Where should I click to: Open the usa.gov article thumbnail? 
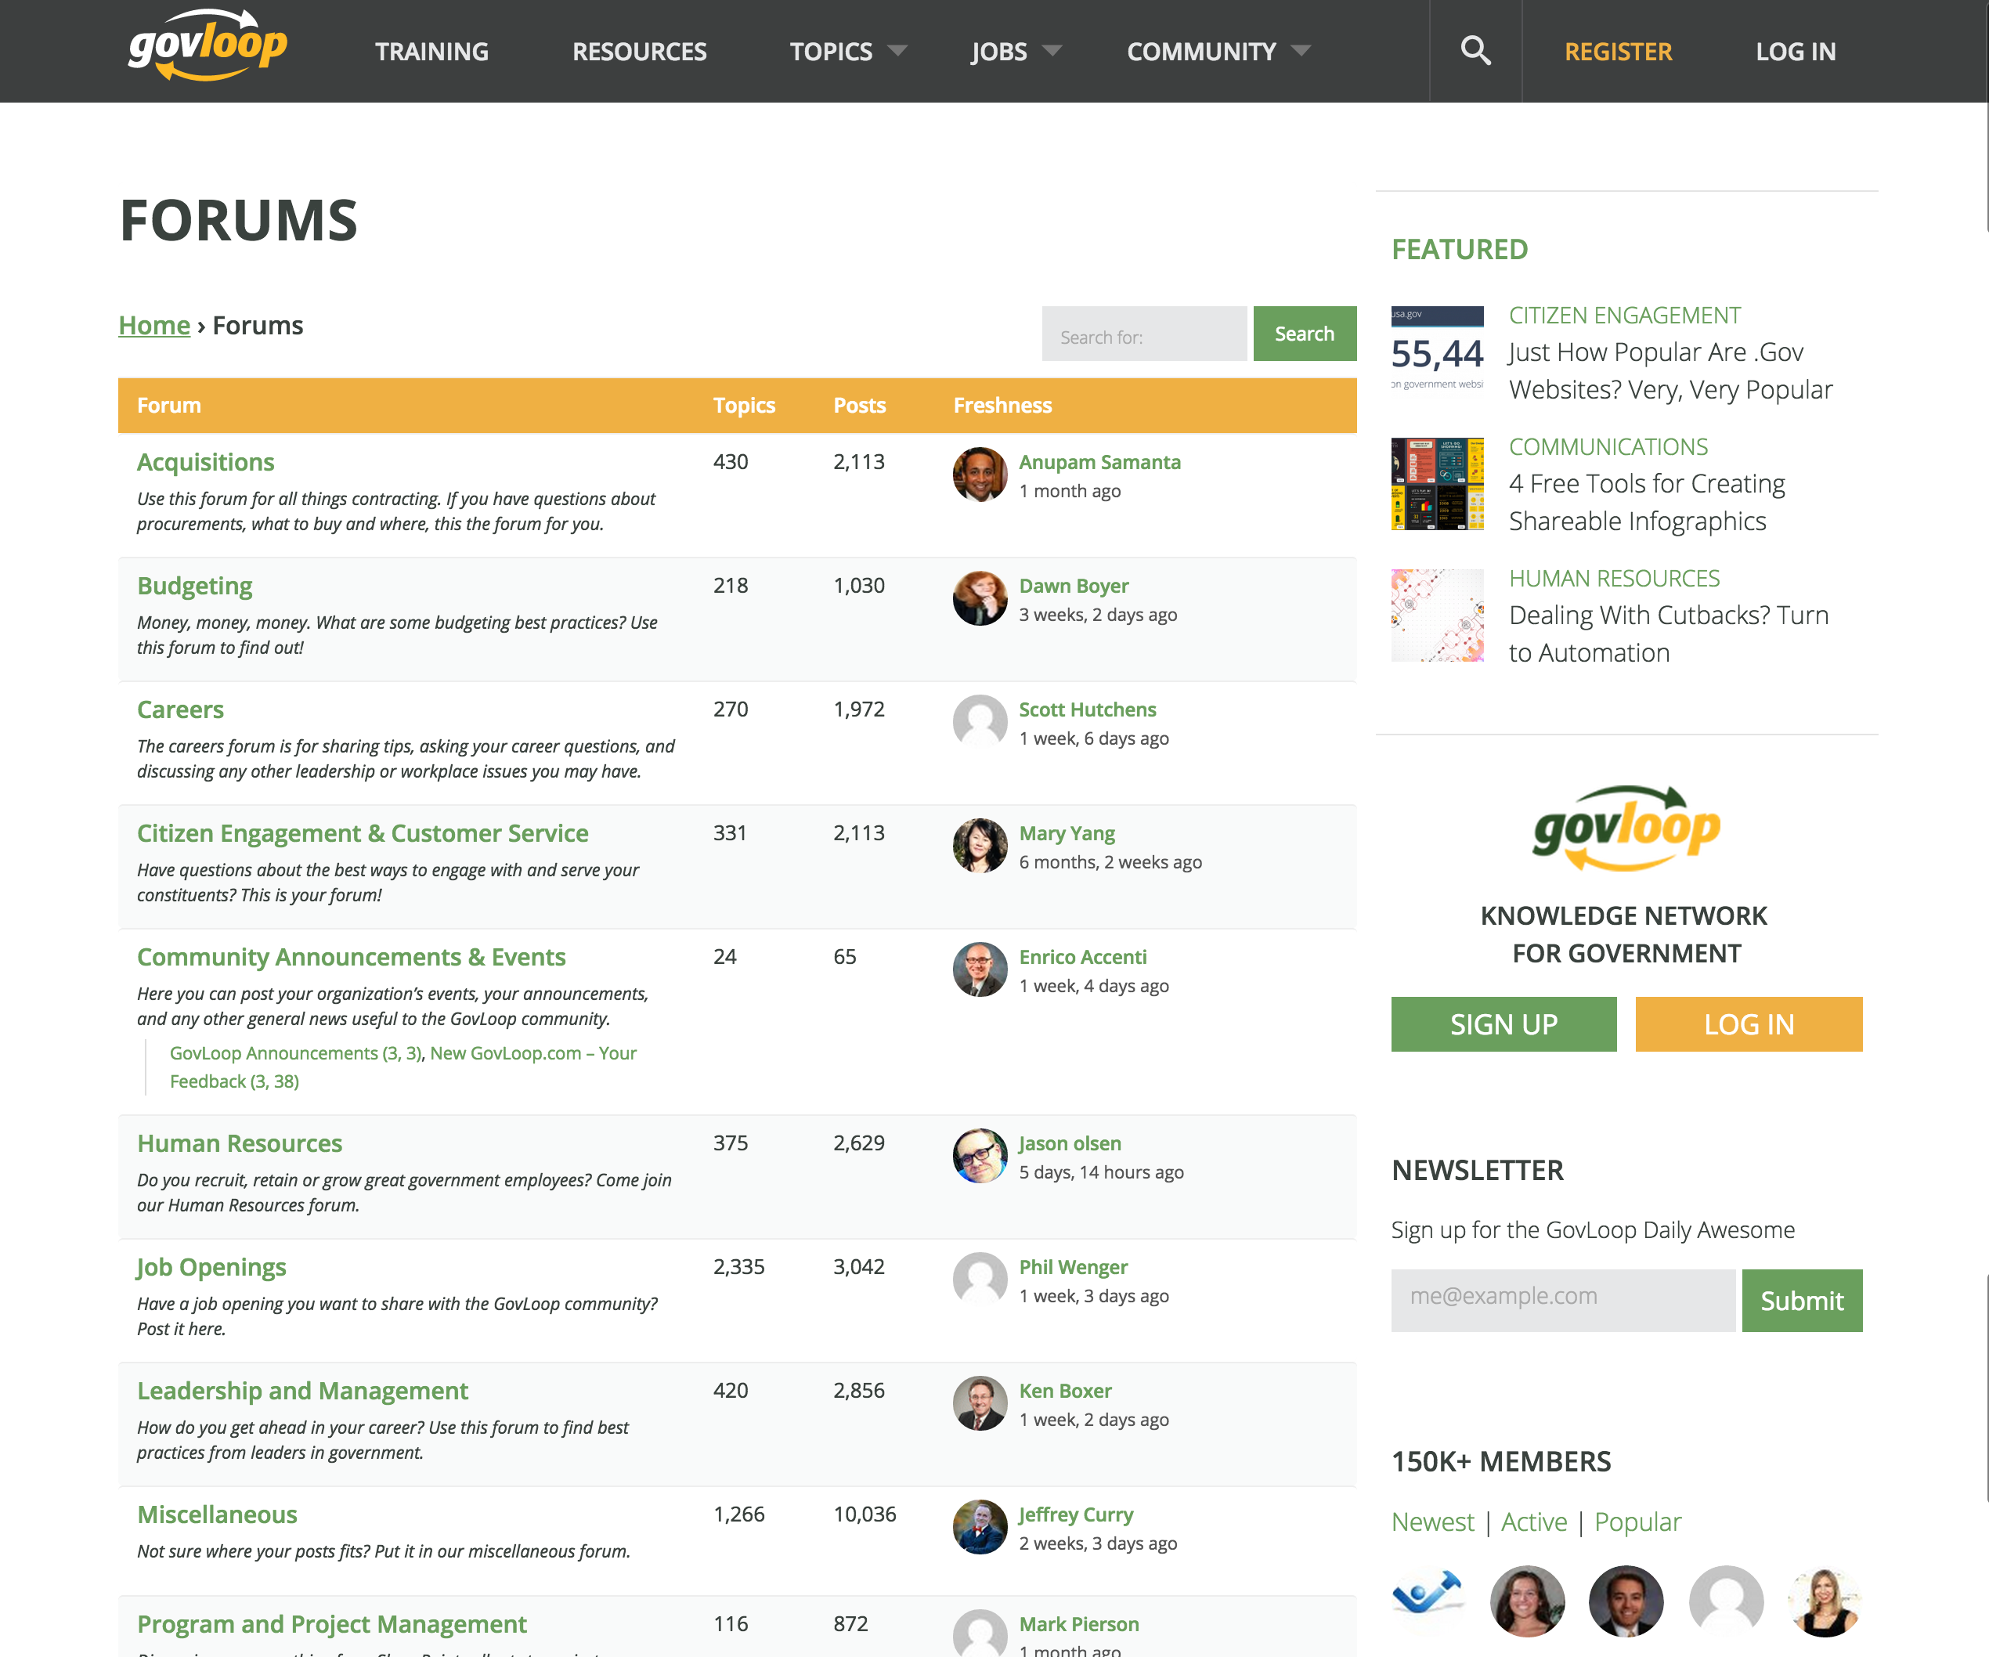[x=1437, y=352]
